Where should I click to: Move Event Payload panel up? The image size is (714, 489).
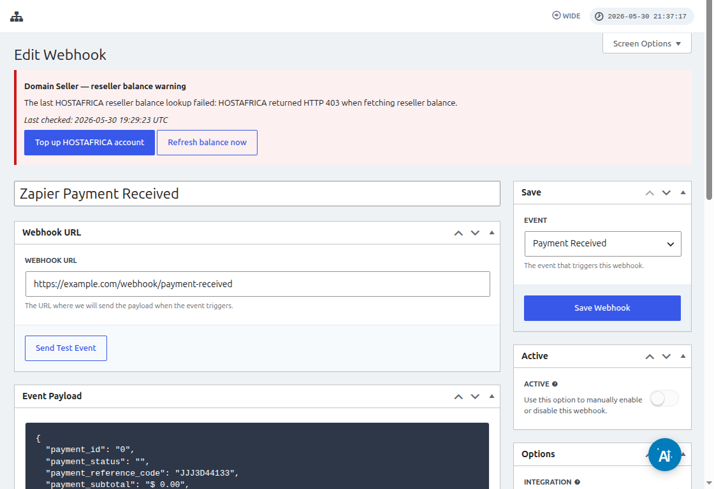pyautogui.click(x=458, y=397)
